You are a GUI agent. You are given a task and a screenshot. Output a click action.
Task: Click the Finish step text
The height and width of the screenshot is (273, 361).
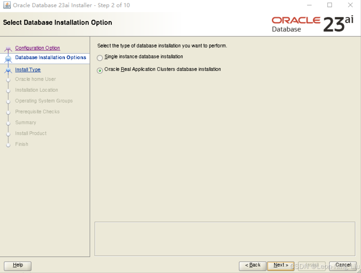tap(22, 144)
